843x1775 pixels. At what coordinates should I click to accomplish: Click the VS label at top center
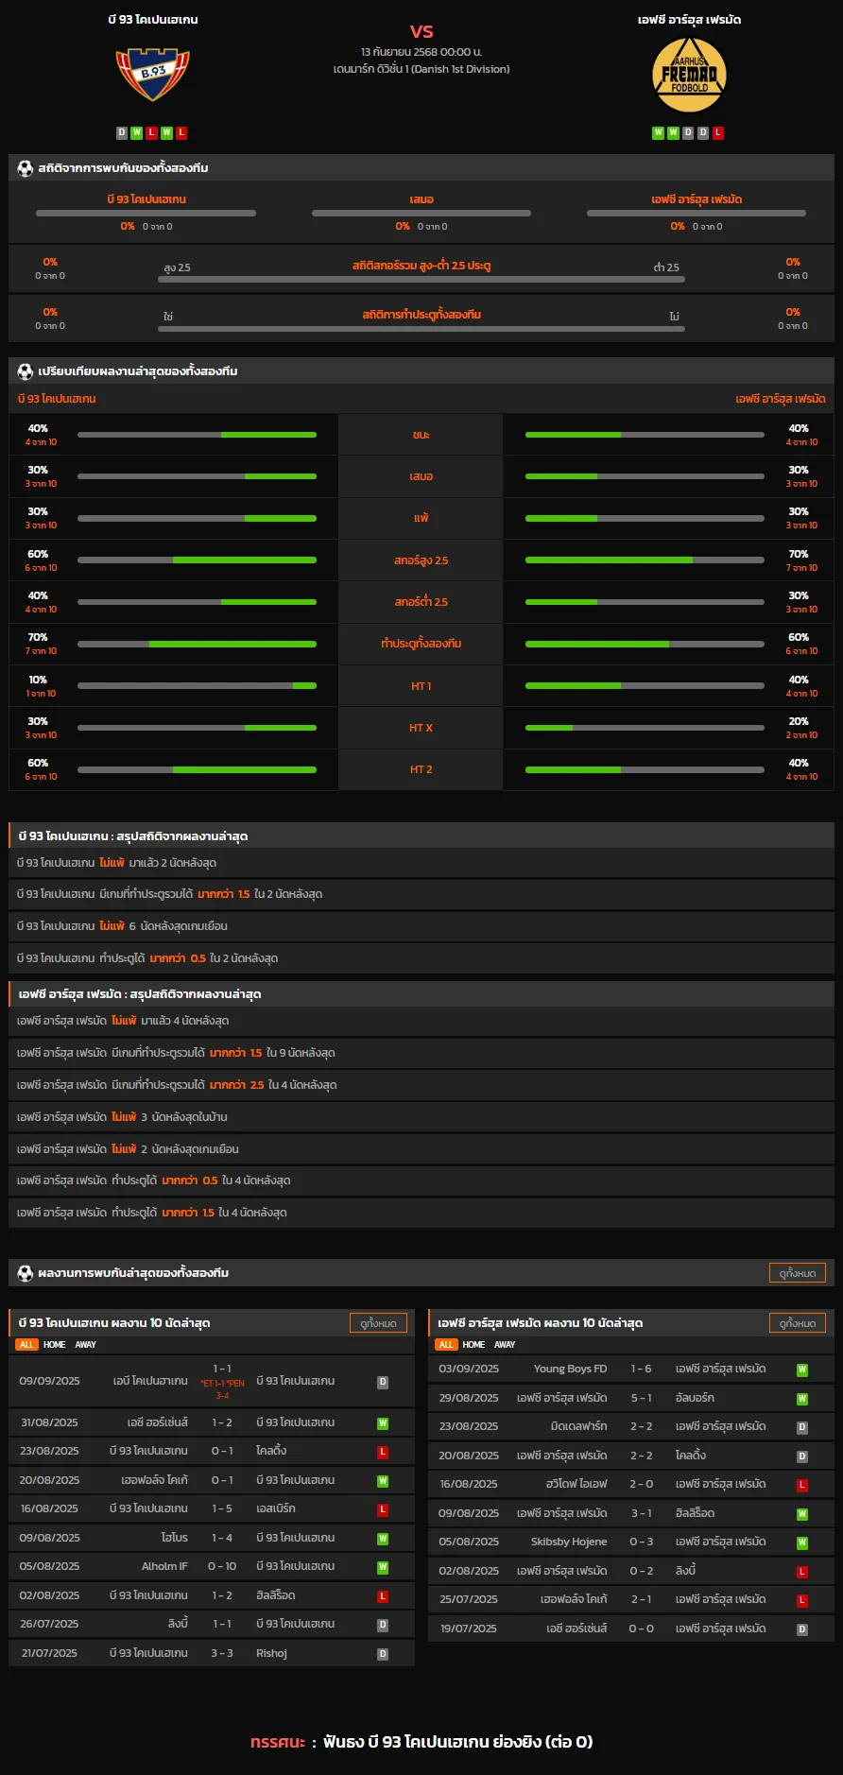click(421, 31)
